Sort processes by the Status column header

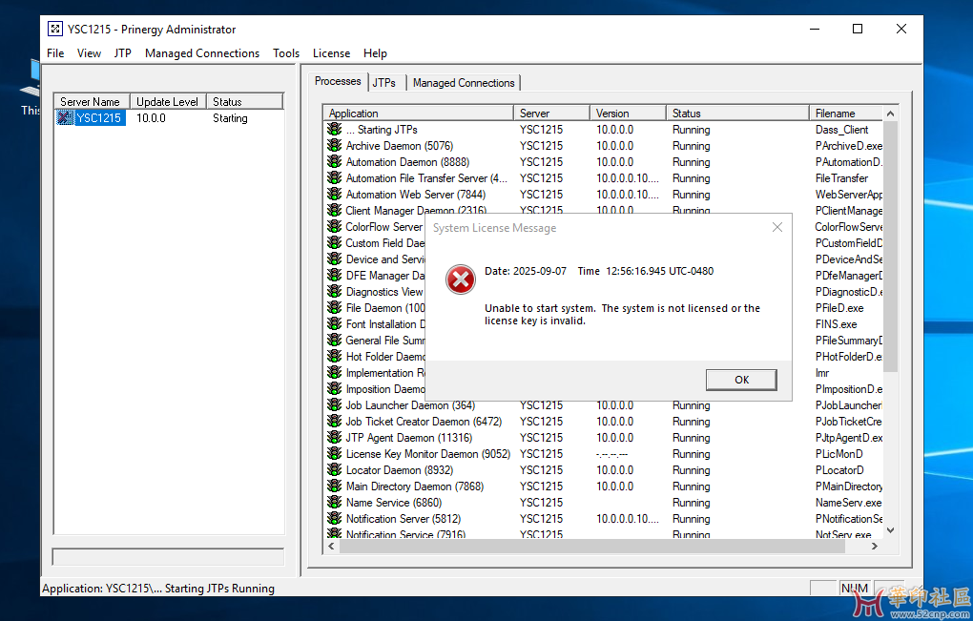tap(737, 113)
